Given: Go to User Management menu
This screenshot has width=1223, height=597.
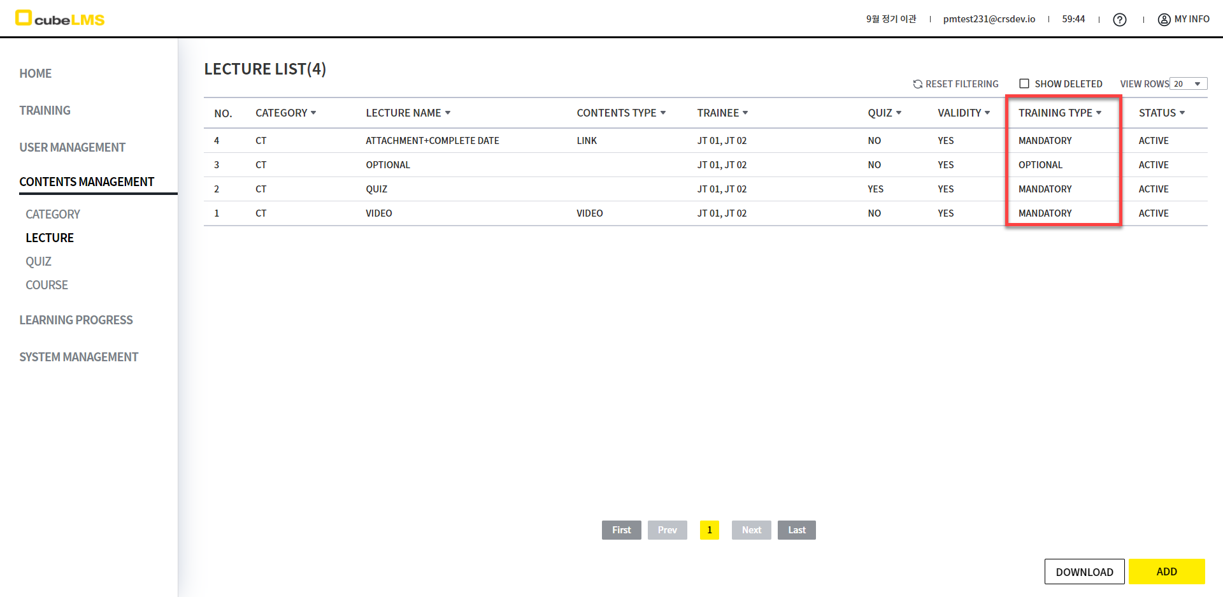Looking at the screenshot, I should tap(72, 147).
